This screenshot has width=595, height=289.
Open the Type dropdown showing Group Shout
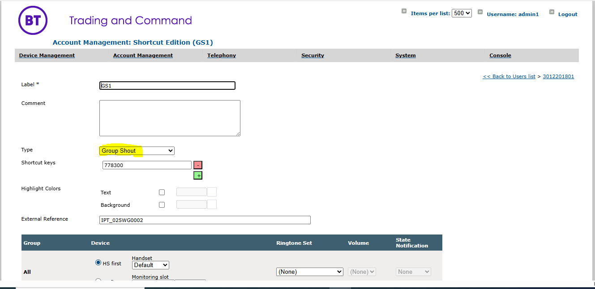tap(137, 151)
